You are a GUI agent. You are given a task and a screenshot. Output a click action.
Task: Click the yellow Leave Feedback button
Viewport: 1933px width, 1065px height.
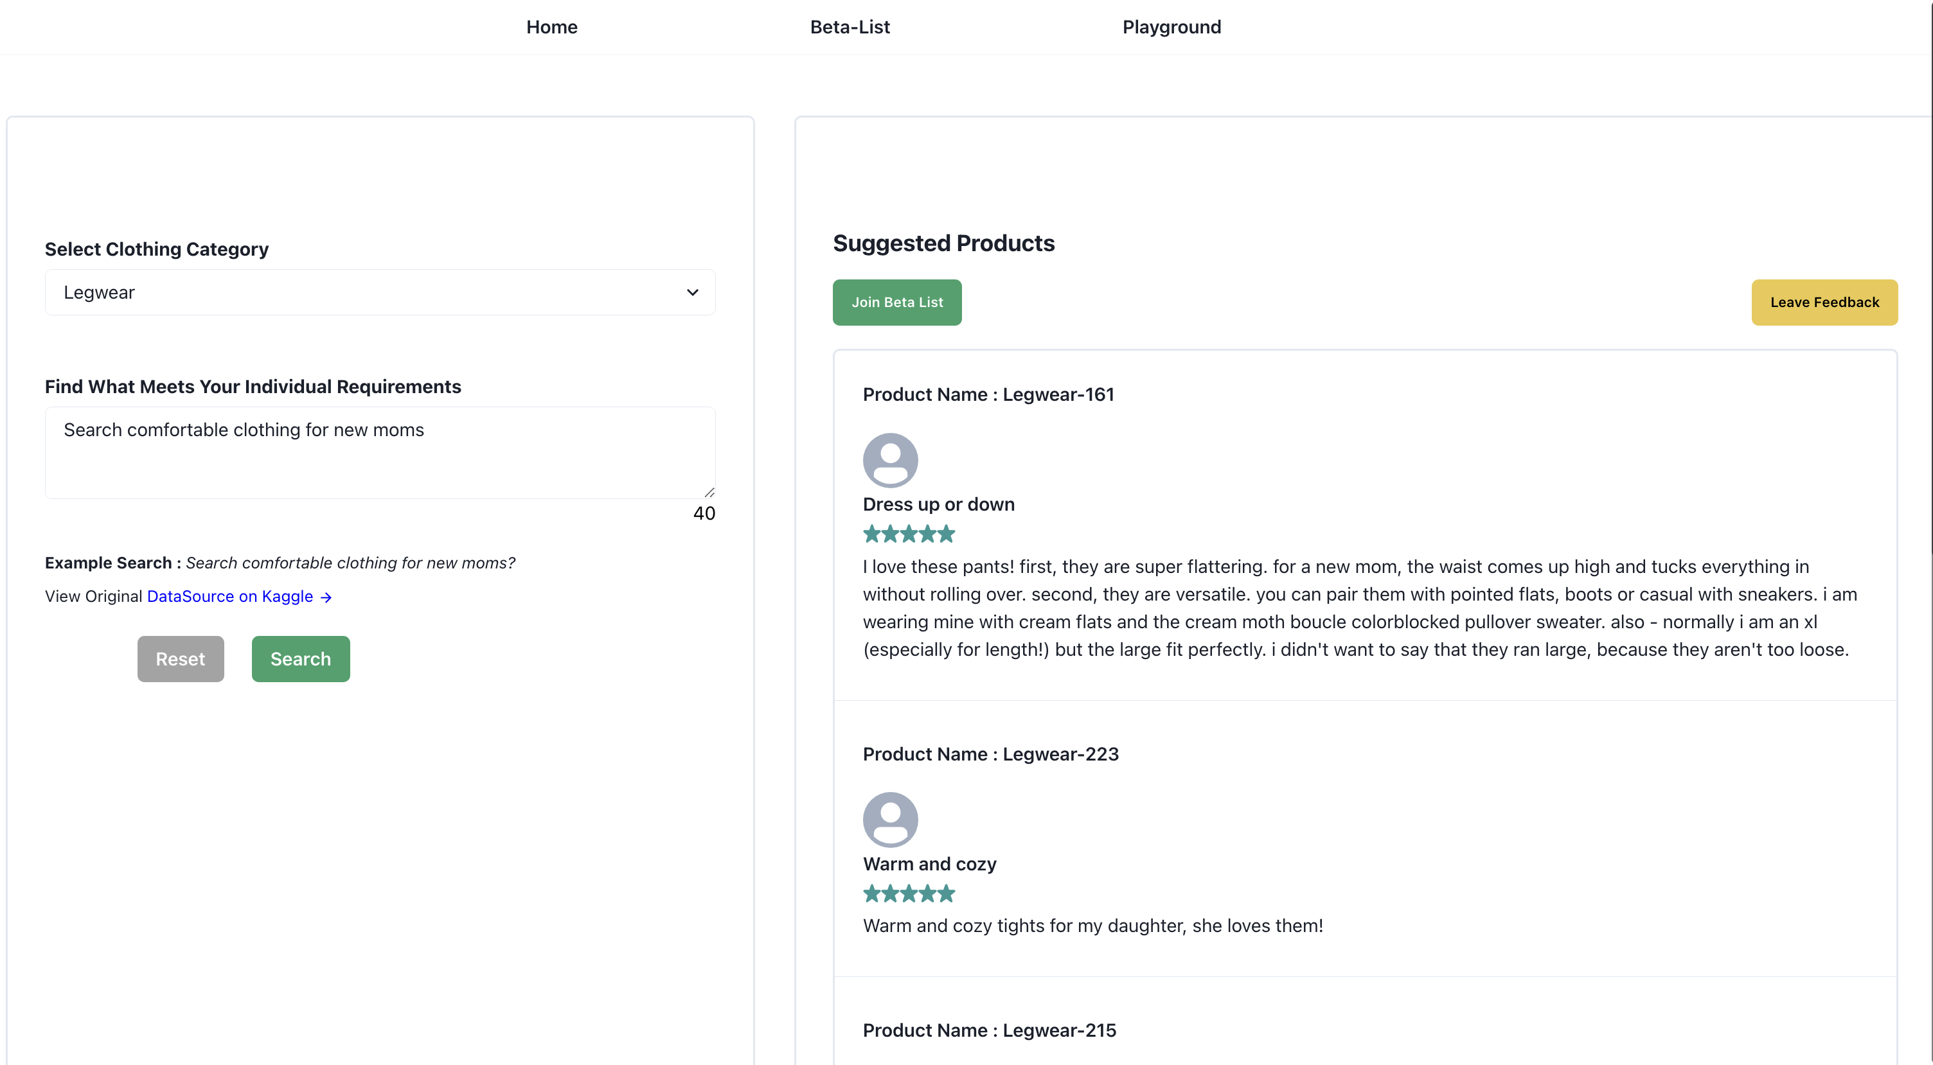(1824, 303)
